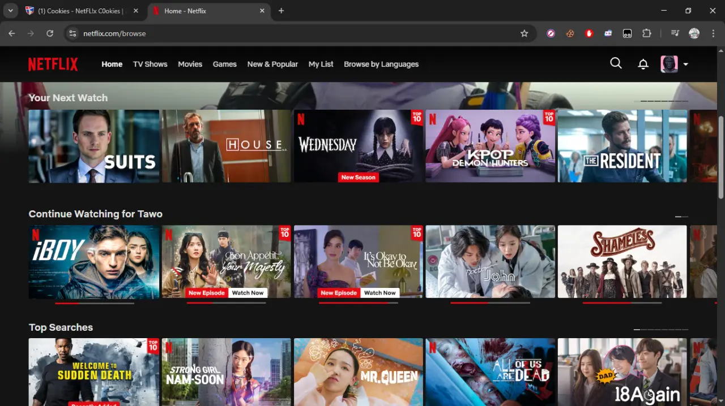Close the Home - Netflix tab

click(x=262, y=11)
